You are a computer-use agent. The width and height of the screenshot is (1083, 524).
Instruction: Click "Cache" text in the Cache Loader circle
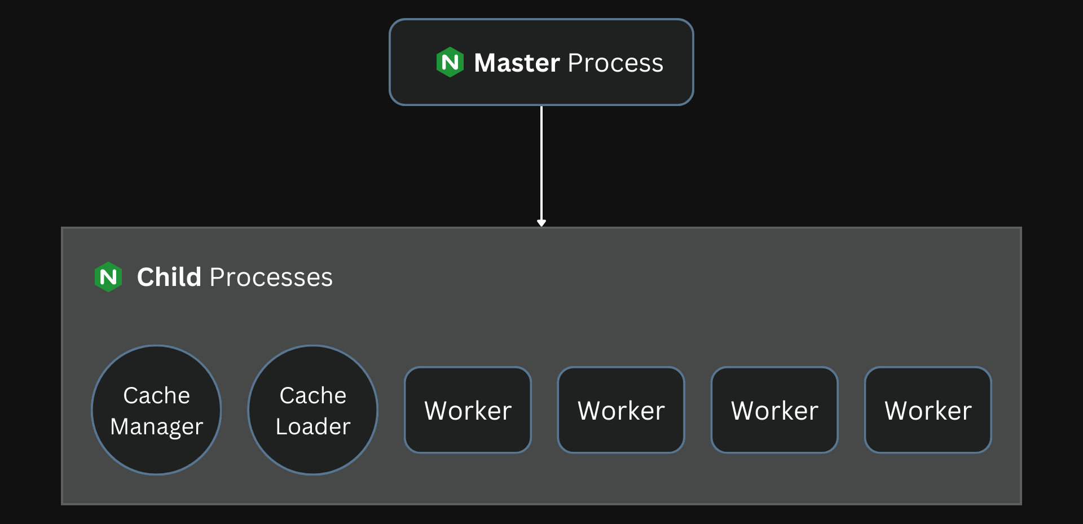312,395
